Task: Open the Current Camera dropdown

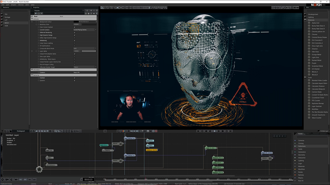Action: pos(85,30)
